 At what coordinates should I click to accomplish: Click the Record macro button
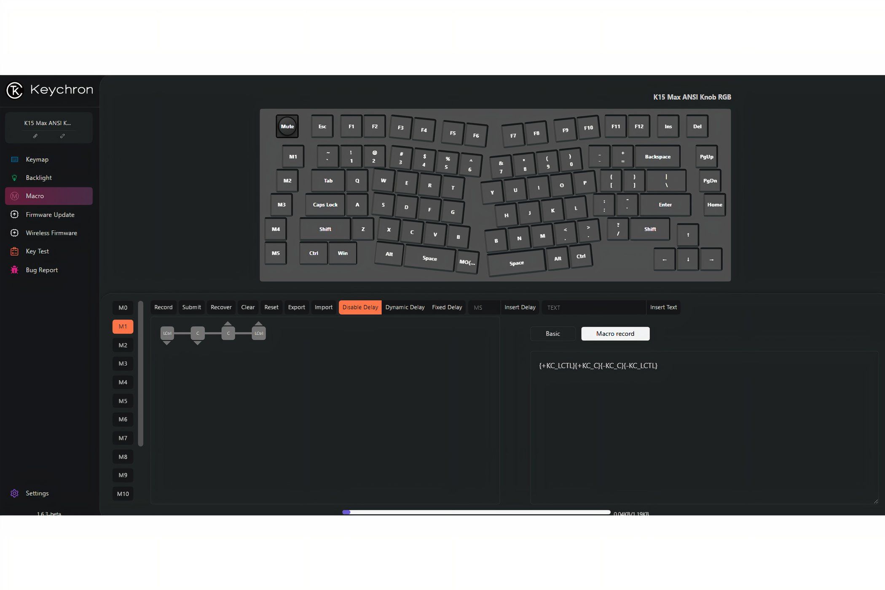pos(164,307)
